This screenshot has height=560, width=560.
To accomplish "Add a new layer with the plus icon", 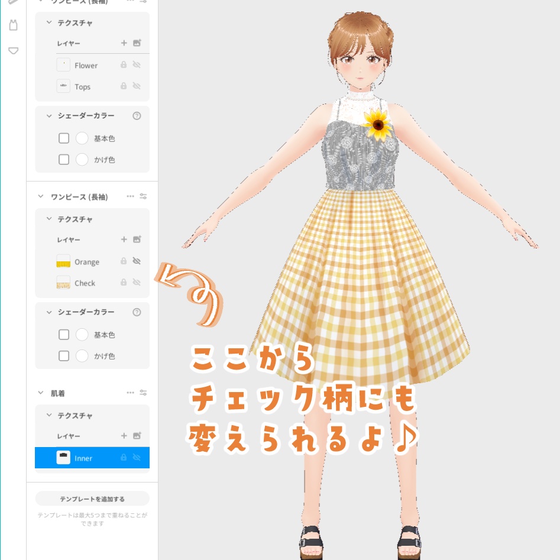I will point(124,43).
